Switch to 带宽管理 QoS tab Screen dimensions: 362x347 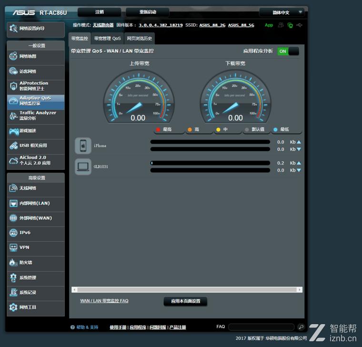point(107,38)
